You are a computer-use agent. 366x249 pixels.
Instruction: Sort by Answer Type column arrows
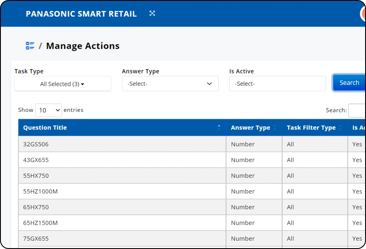click(x=275, y=128)
